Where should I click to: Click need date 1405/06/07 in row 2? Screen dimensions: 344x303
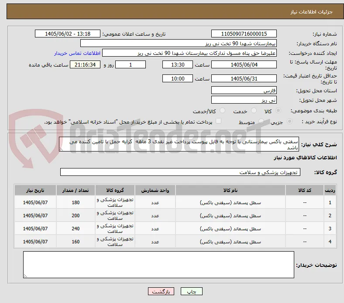tap(35, 215)
